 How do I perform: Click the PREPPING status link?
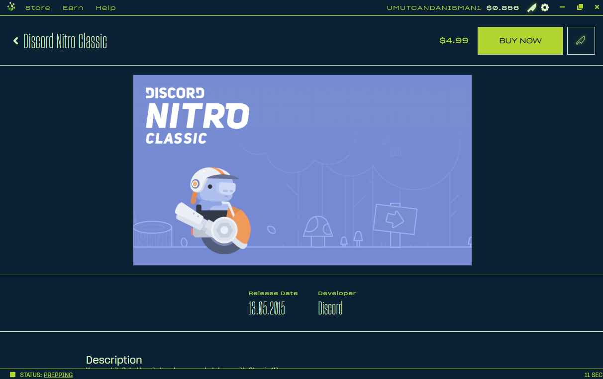pos(58,375)
